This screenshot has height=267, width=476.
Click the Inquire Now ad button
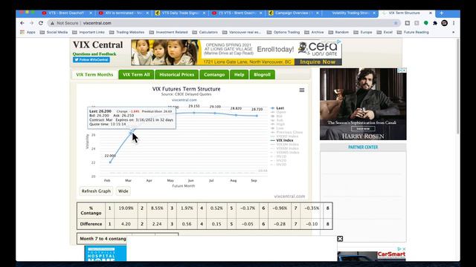pyautogui.click(x=318, y=62)
